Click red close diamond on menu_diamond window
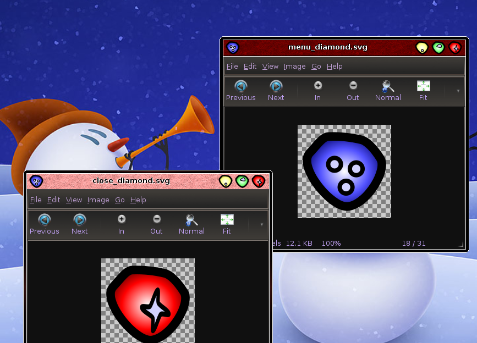 tap(455, 48)
